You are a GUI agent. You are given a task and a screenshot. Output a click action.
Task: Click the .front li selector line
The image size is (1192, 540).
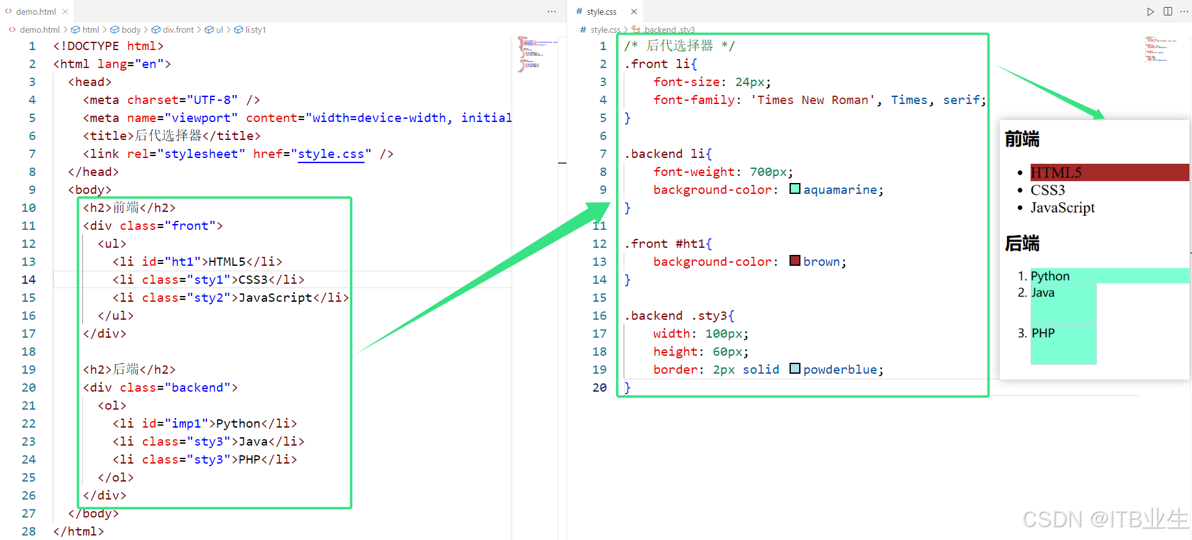point(661,64)
